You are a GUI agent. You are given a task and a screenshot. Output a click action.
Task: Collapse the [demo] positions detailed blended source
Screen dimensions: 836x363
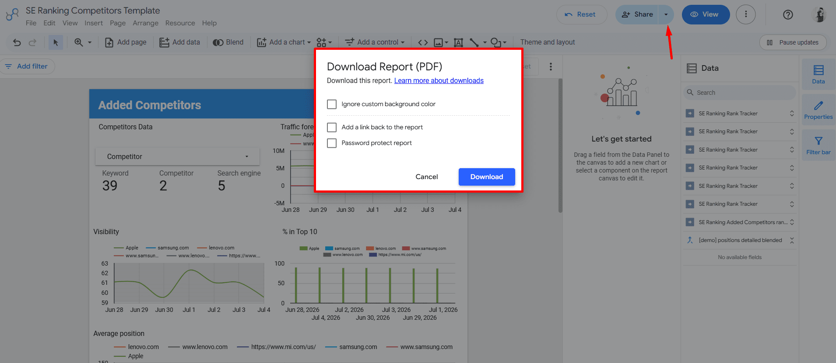tap(792, 240)
